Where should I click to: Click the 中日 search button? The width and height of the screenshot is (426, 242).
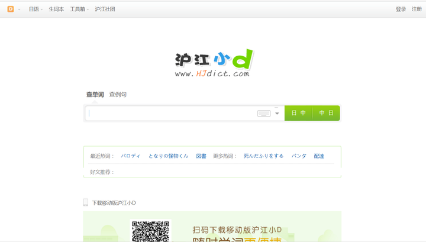click(326, 113)
